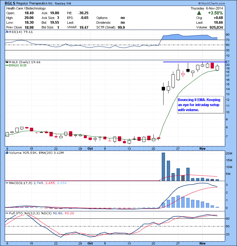Click the RGLS ticker symbol in header
237x246 pixels.
(x=10, y=3)
